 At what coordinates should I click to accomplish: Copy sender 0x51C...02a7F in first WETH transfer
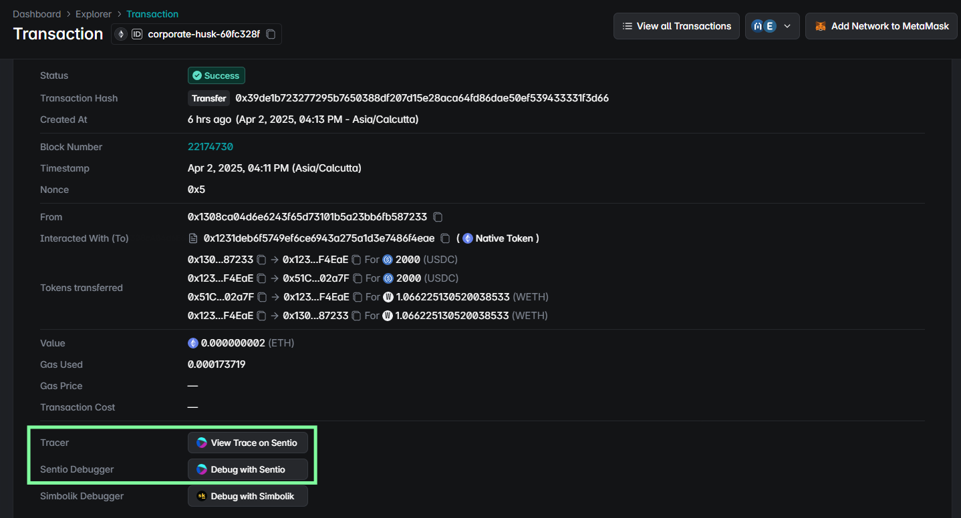point(263,297)
